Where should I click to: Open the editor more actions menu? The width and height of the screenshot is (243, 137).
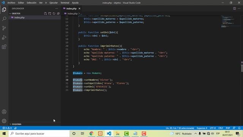click(x=239, y=8)
